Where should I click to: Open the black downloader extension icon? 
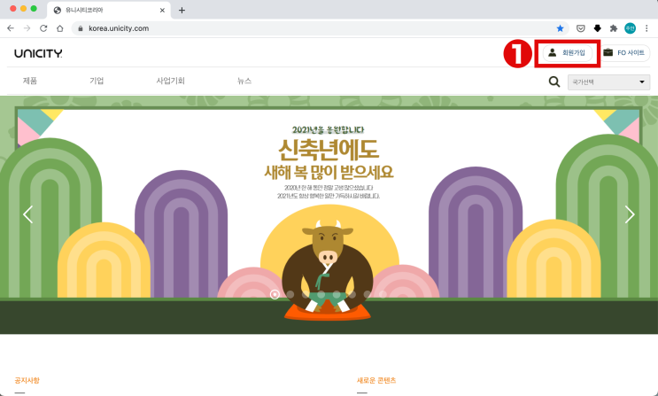point(597,28)
